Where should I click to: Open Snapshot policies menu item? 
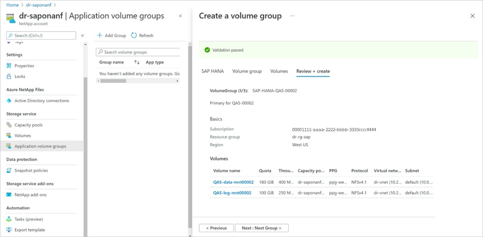tap(31, 171)
